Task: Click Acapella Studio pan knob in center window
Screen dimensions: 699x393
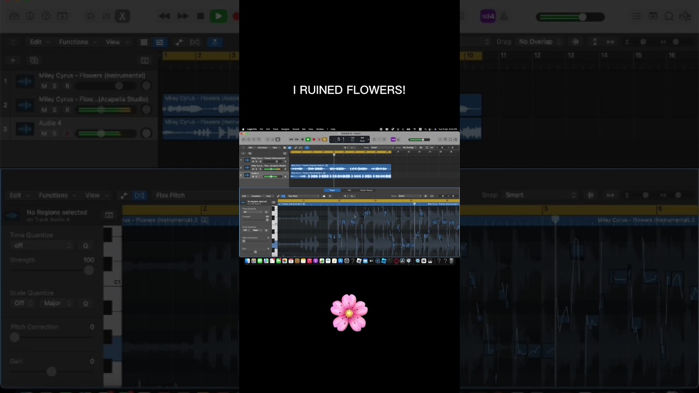Action: tap(286, 169)
